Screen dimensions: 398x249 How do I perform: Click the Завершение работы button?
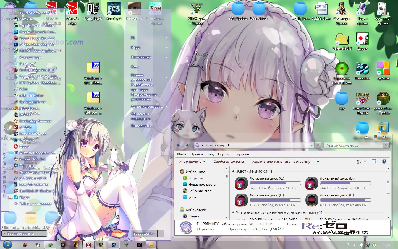pos(144,234)
